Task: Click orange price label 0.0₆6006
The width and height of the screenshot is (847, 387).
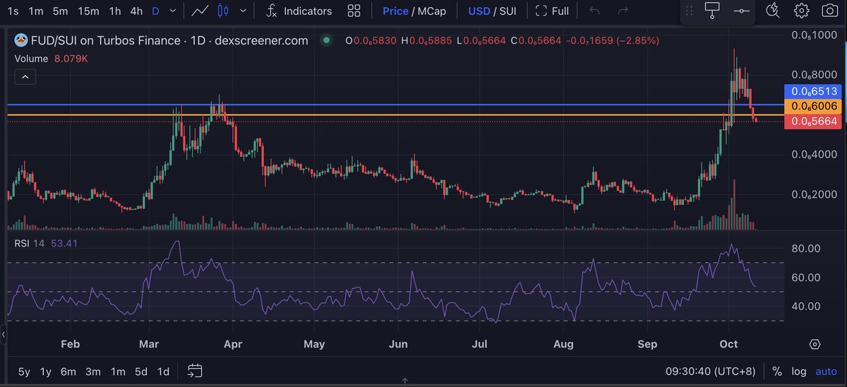Action: pos(813,106)
